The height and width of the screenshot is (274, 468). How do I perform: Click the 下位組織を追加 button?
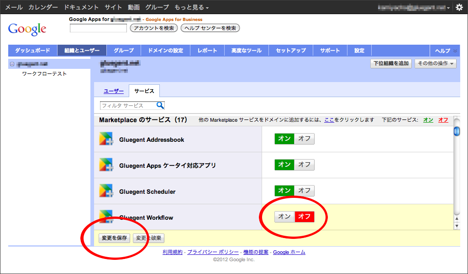pyautogui.click(x=391, y=63)
